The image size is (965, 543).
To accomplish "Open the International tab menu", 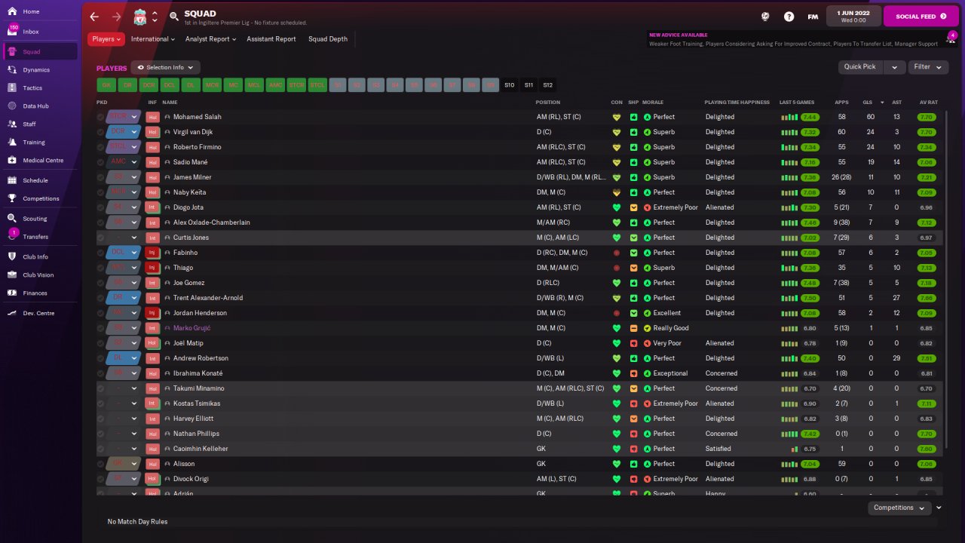I will (x=153, y=39).
